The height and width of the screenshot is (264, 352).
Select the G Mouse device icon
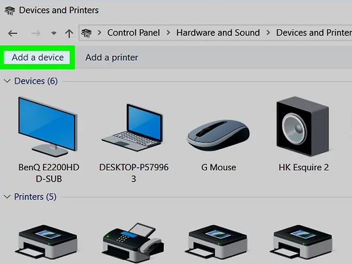coord(218,135)
